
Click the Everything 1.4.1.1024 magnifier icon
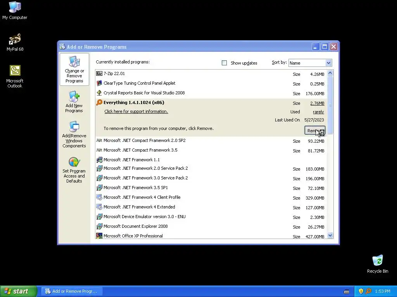pos(99,102)
